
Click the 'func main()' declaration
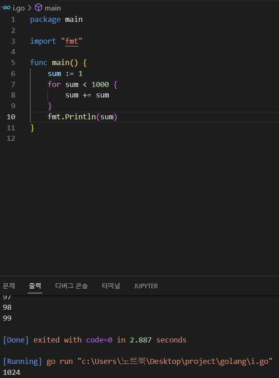click(54, 63)
